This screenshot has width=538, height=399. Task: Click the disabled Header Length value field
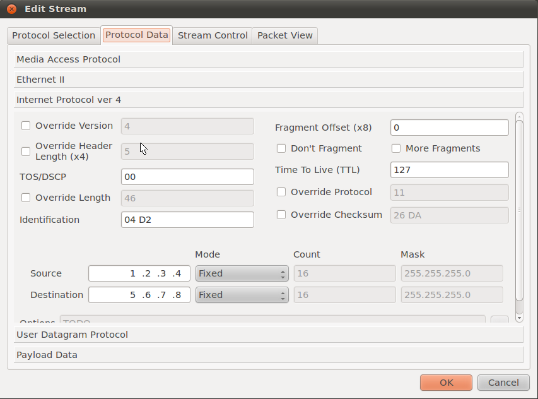[187, 152]
